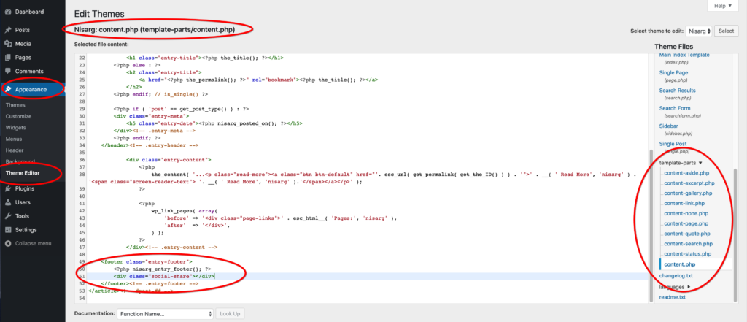This screenshot has height=322, width=747.
Task: Open content-excerpt.php file
Action: click(x=689, y=183)
